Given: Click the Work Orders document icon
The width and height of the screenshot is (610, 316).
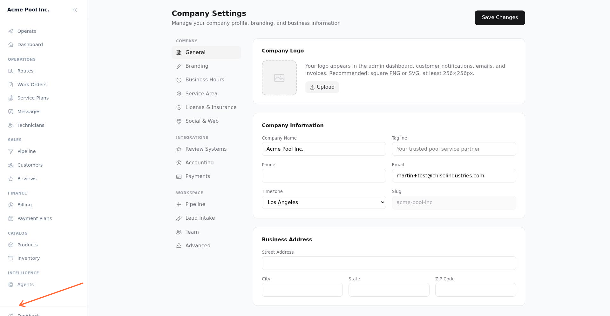Looking at the screenshot, I should [x=11, y=85].
